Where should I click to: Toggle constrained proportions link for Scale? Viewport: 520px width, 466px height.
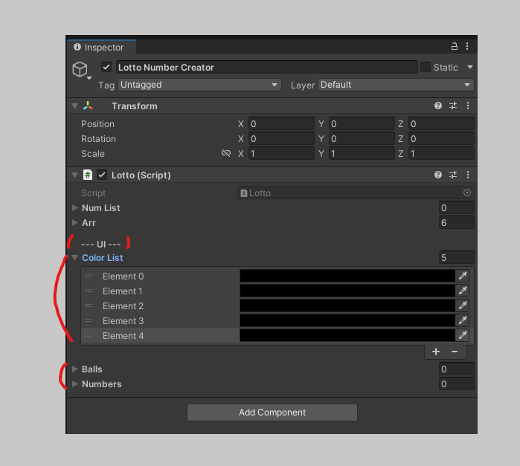(x=226, y=153)
